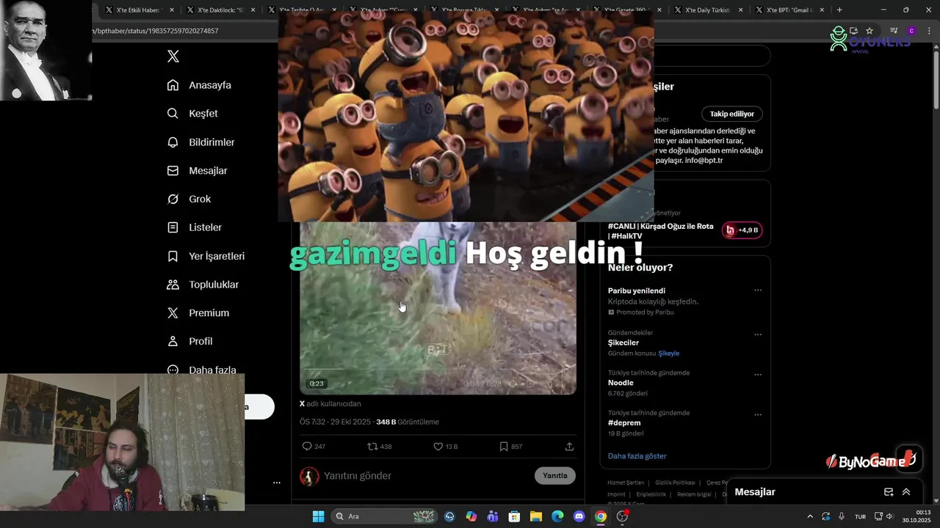
Task: Compose new message in Mesajlar drawer
Action: click(889, 492)
